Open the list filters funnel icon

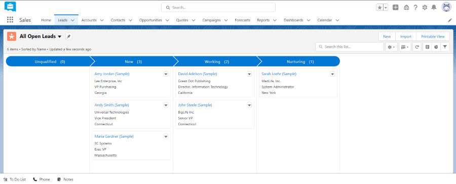pyautogui.click(x=445, y=47)
